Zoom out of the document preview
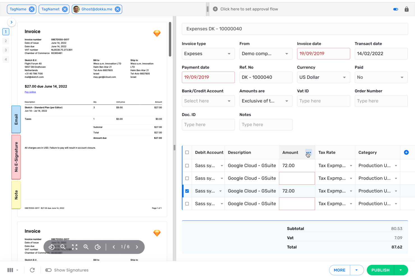415x277 pixels. pyautogui.click(x=63, y=247)
